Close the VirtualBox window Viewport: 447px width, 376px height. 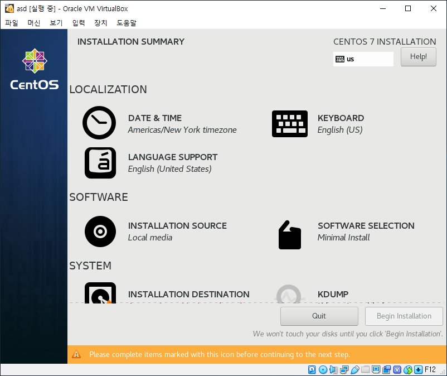[x=433, y=8]
